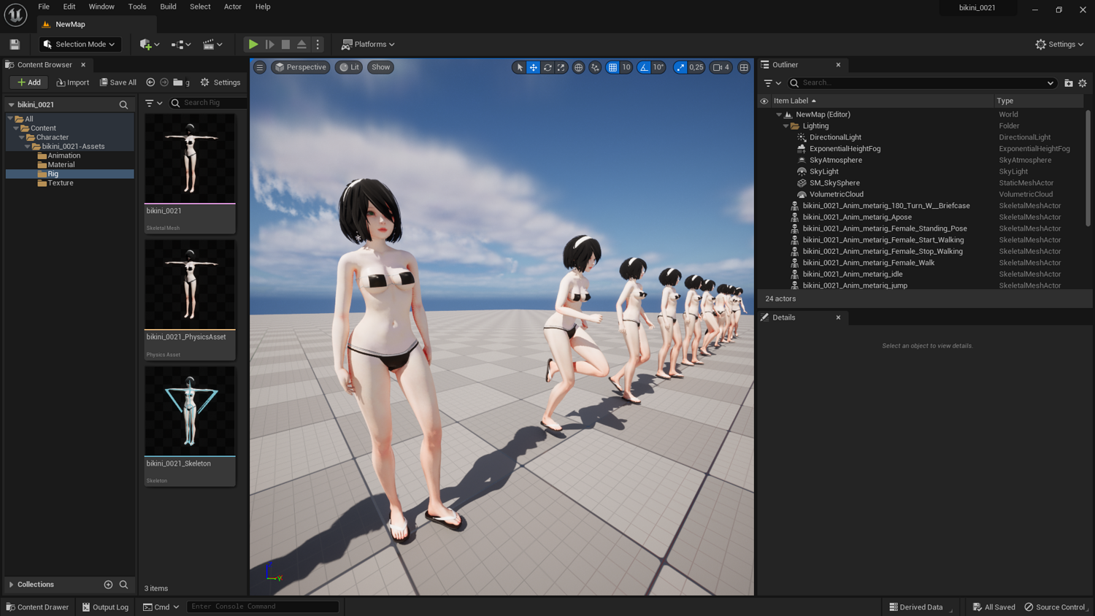Toggle grid snapping on or off
This screenshot has height=616, width=1095.
click(612, 67)
